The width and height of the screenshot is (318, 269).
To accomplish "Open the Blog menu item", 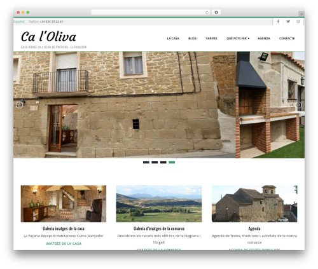I will [x=192, y=38].
